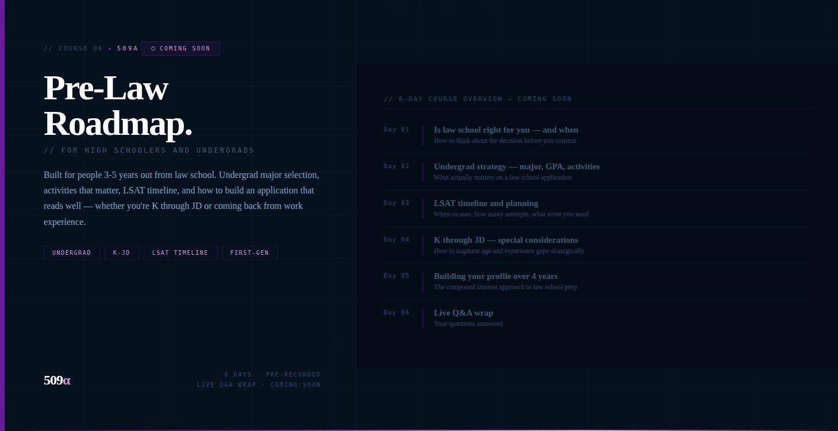Click '6 DAYS · PRE-RECORDED' footer text
838x431 pixels.
pyautogui.click(x=272, y=375)
